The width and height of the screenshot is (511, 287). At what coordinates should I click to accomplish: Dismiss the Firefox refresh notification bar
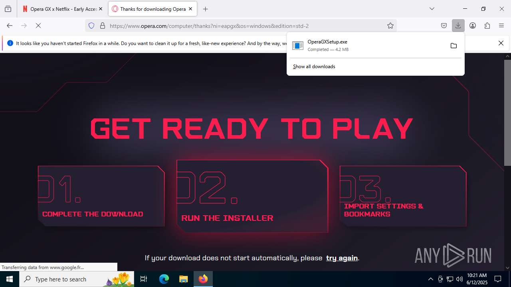(x=501, y=43)
